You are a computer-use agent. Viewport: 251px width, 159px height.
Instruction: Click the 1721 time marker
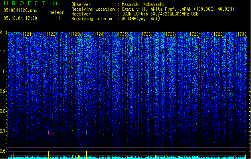[x=27, y=34]
